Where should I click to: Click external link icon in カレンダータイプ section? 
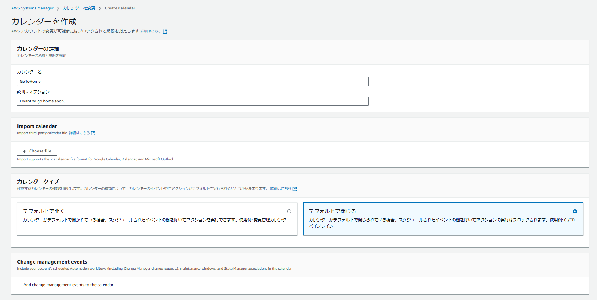click(x=295, y=189)
